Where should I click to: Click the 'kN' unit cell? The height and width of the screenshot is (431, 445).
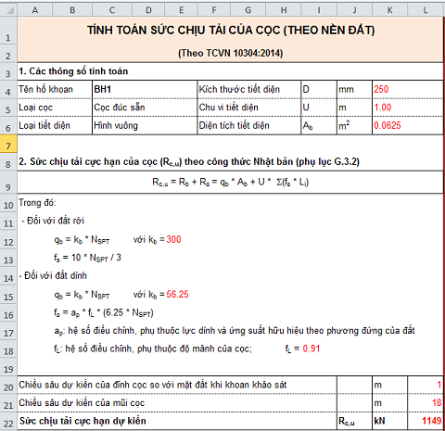(x=390, y=421)
